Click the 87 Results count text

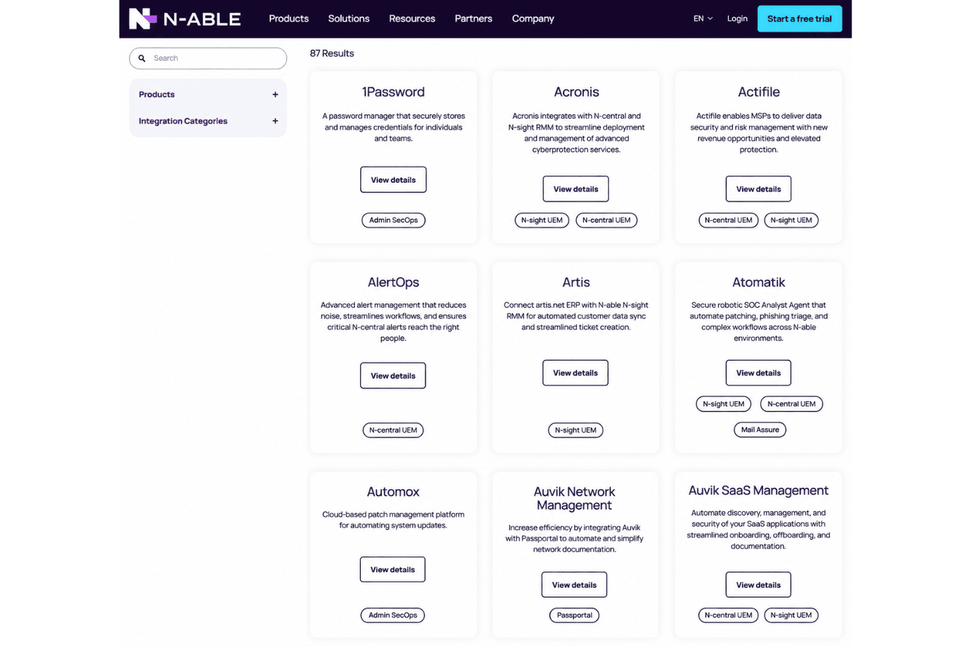click(332, 53)
